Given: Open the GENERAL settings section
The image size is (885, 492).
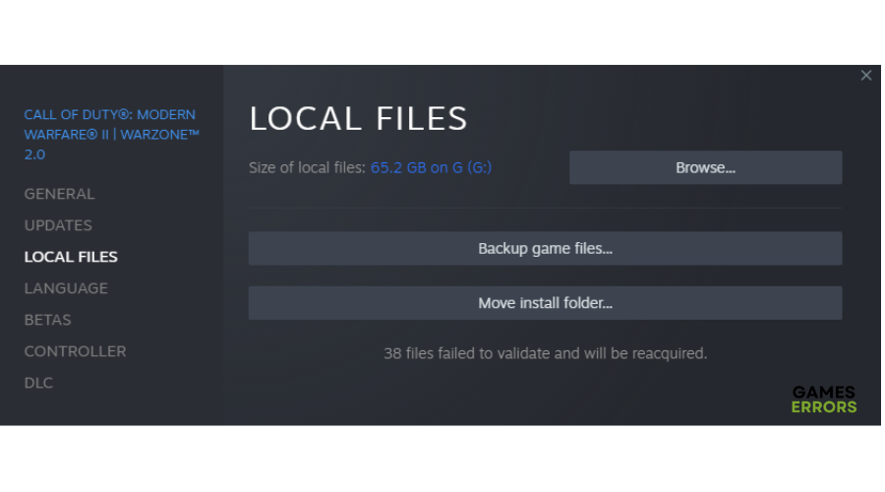Looking at the screenshot, I should point(59,194).
